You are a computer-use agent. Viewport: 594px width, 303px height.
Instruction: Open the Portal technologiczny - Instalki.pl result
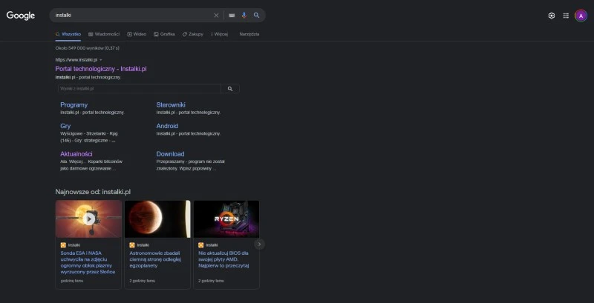(x=101, y=69)
